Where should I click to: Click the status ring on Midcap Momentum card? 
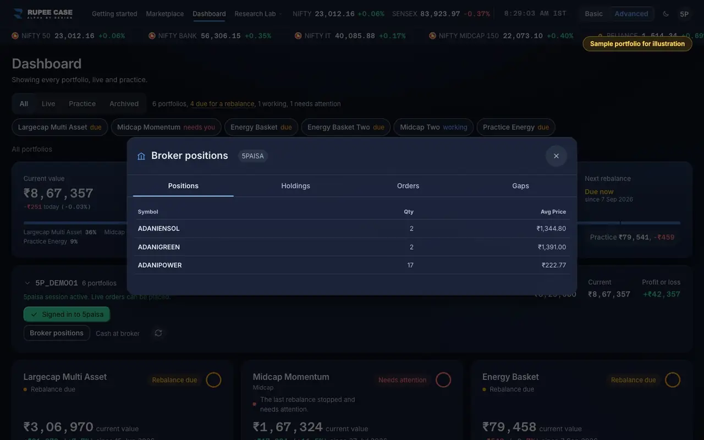coord(443,380)
